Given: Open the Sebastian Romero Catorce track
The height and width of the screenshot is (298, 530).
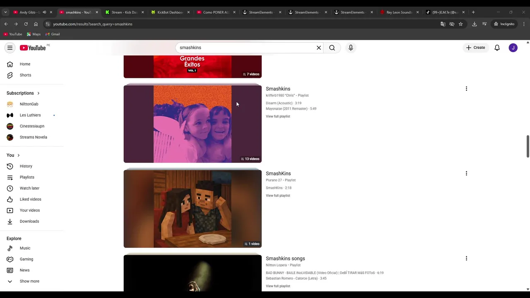Looking at the screenshot, I should [x=296, y=279].
